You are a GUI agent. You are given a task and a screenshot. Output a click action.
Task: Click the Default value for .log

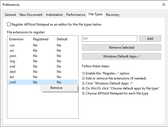click(x=59, y=61)
